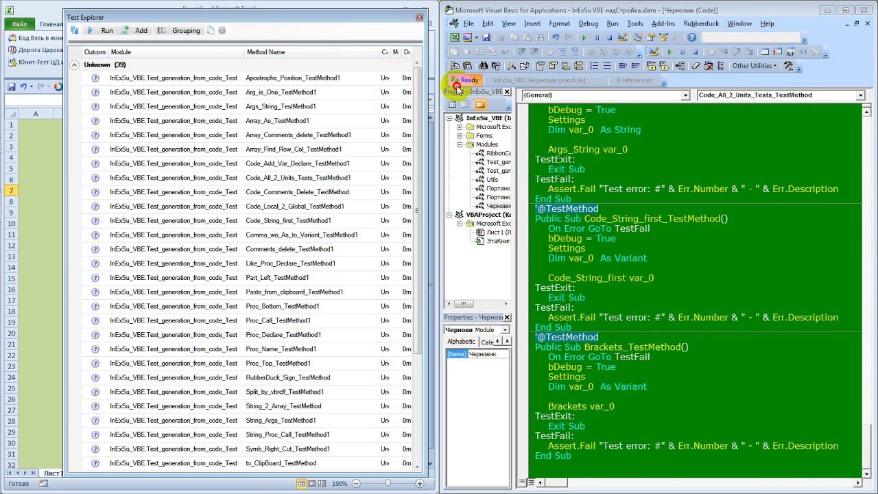Expand the Forms folder in project tree

point(460,136)
